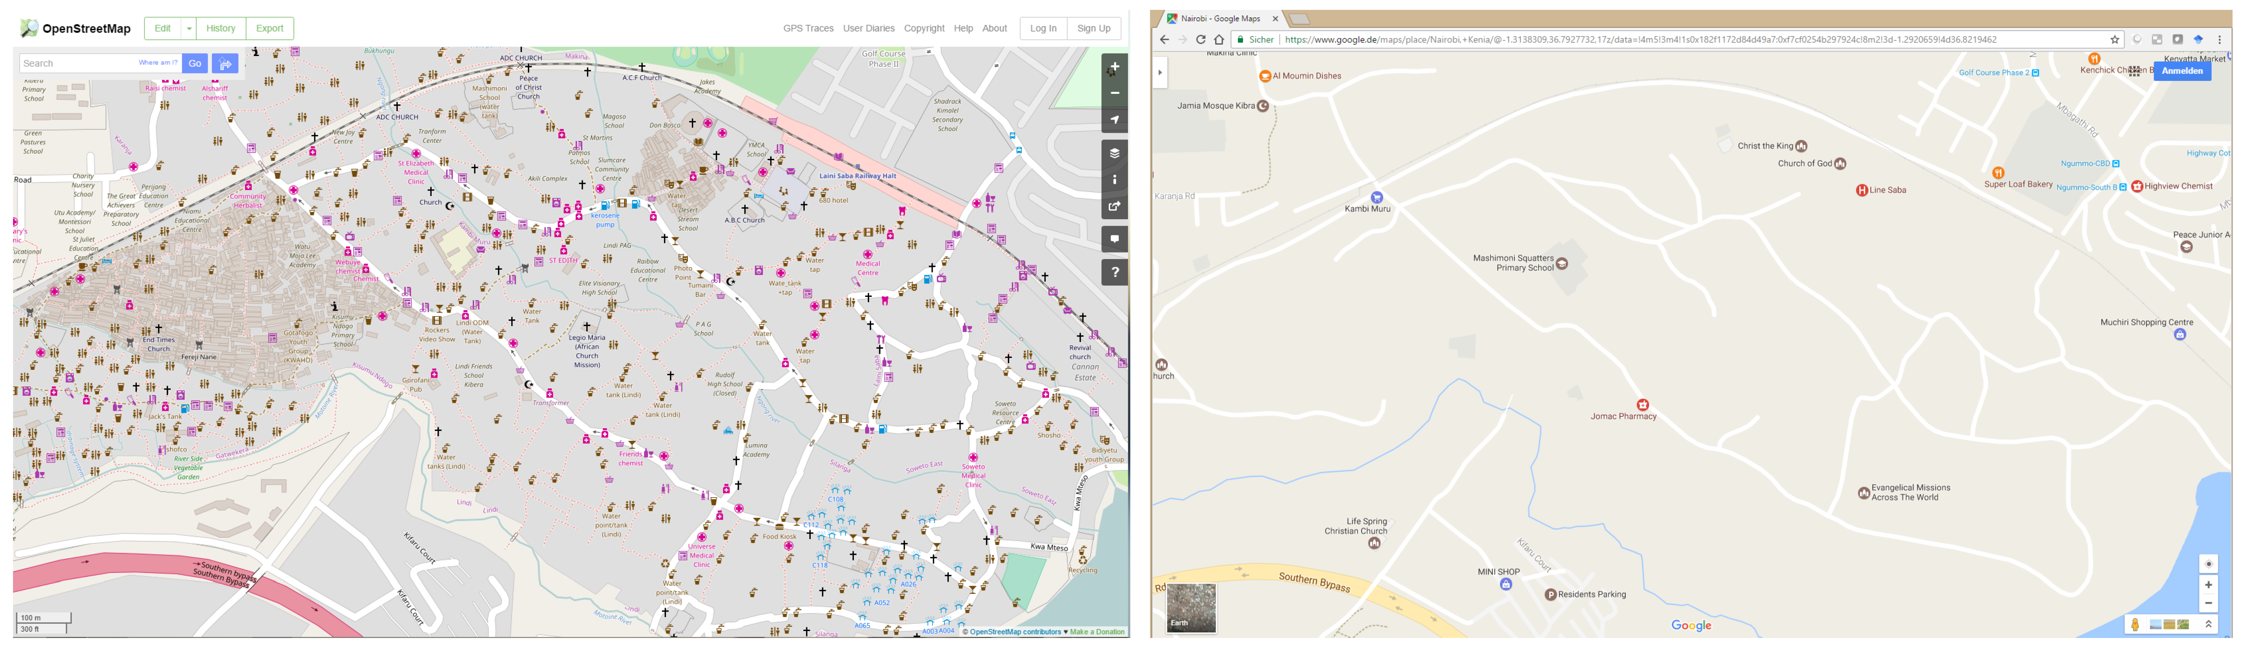Add a map note using the speech-bubble icon
The height and width of the screenshot is (651, 2244).
coord(1115,239)
